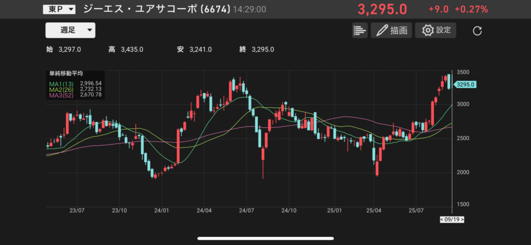
Task: Click the 3500 price axis label
Action: pos(463,72)
